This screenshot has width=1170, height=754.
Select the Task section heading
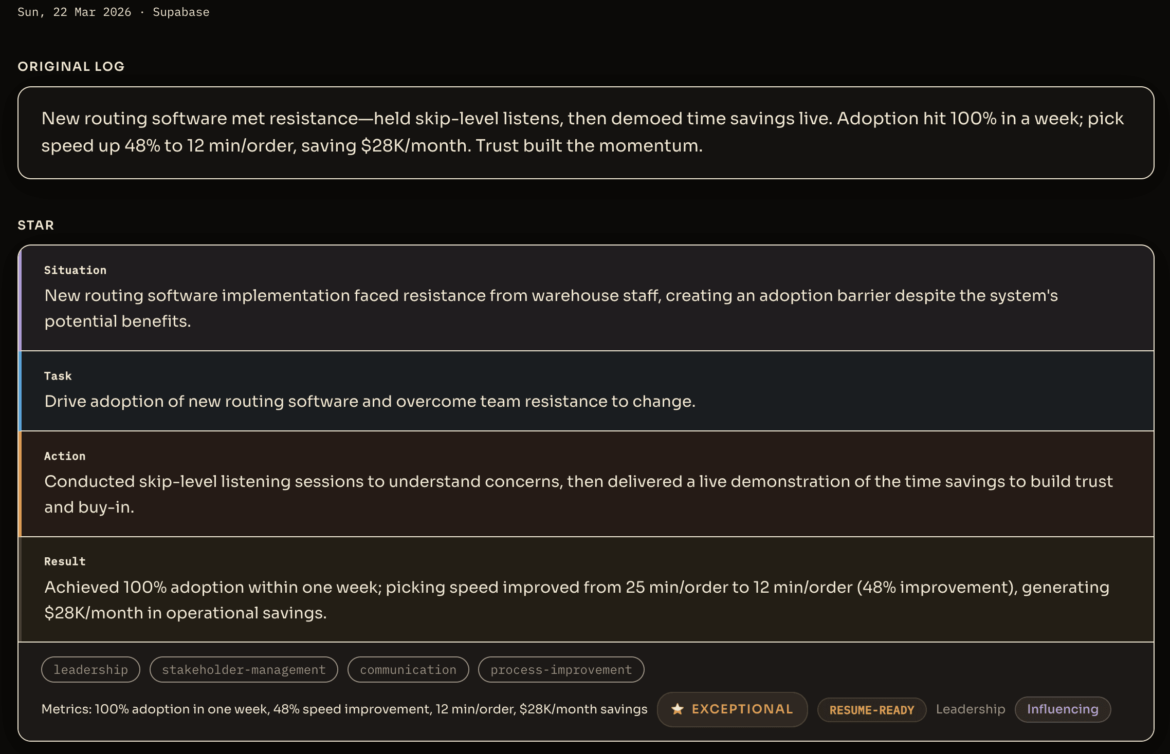(58, 376)
